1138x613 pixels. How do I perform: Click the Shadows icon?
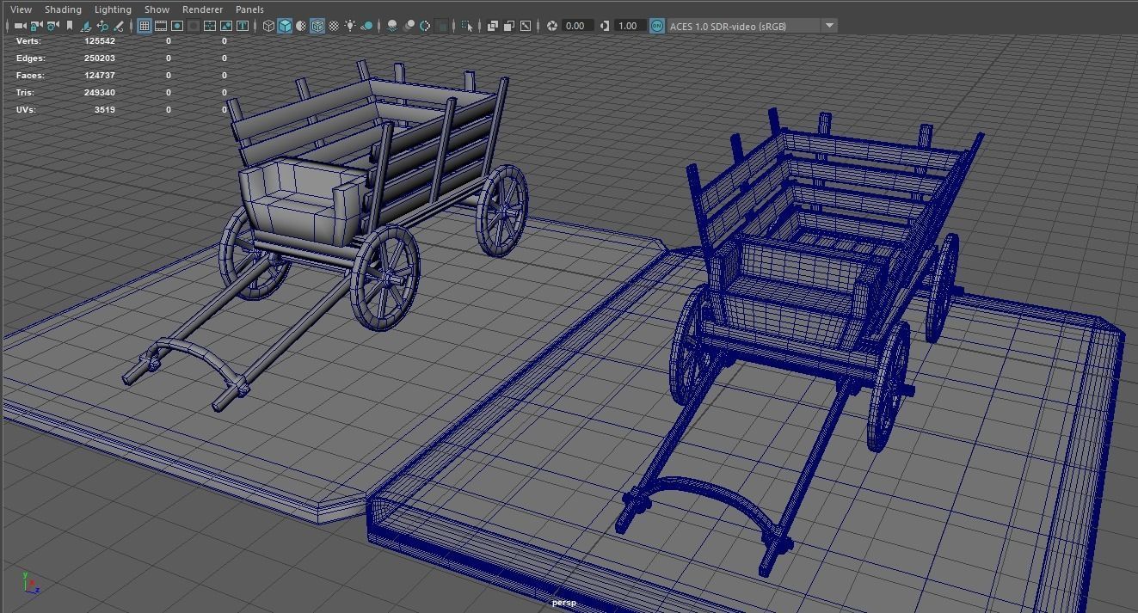click(367, 26)
